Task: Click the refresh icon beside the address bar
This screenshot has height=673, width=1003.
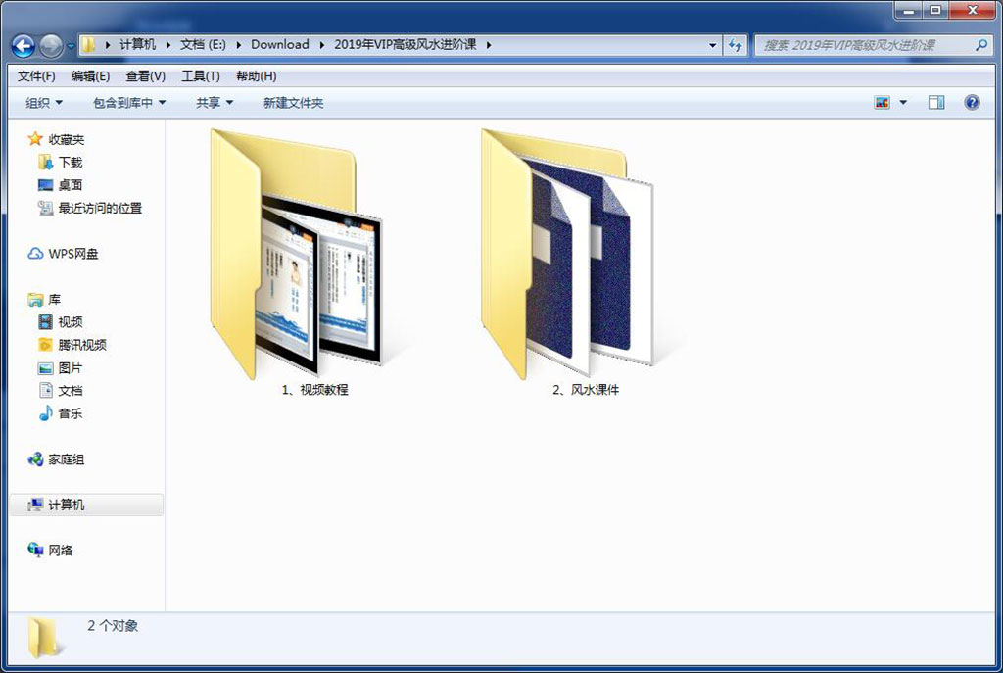Action: 736,45
